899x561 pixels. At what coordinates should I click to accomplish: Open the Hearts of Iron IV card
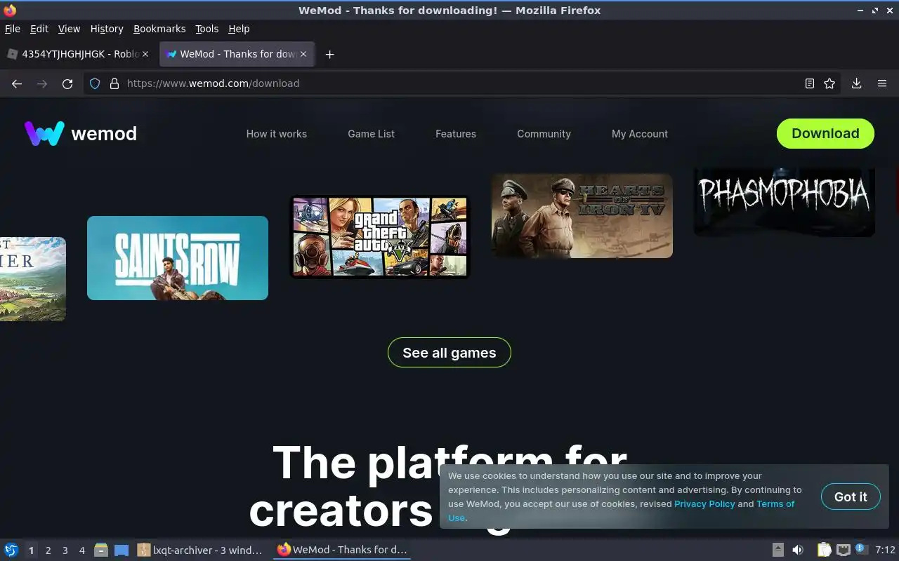pyautogui.click(x=582, y=216)
